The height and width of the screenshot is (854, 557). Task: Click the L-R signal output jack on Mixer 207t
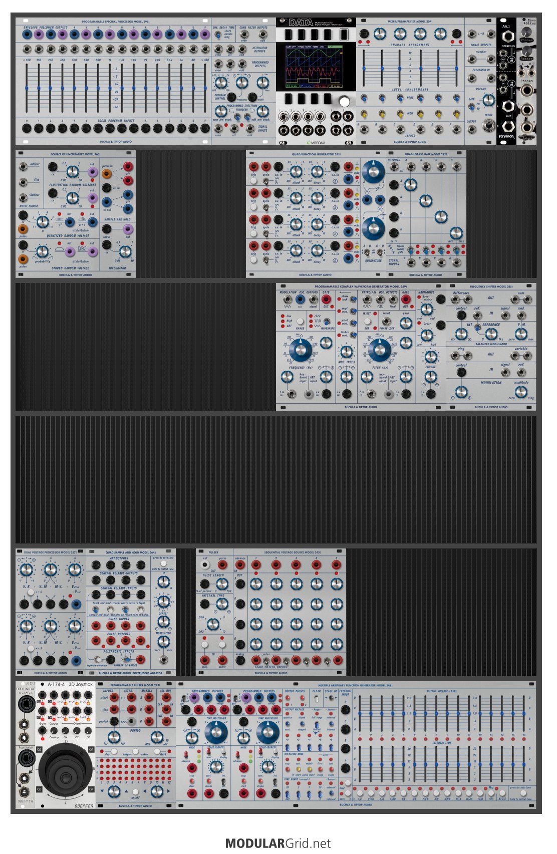pyautogui.click(x=472, y=35)
